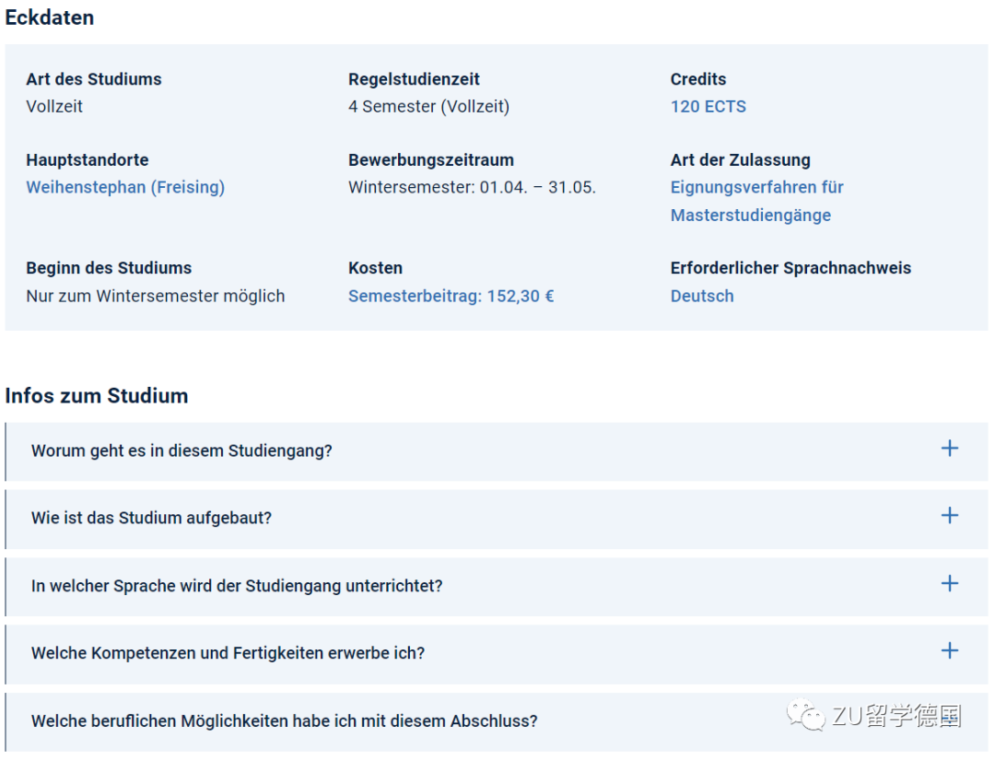This screenshot has height=760, width=995.
Task: Expand "Welche beruflichen Möglichkeiten" question
Action: coord(284,721)
